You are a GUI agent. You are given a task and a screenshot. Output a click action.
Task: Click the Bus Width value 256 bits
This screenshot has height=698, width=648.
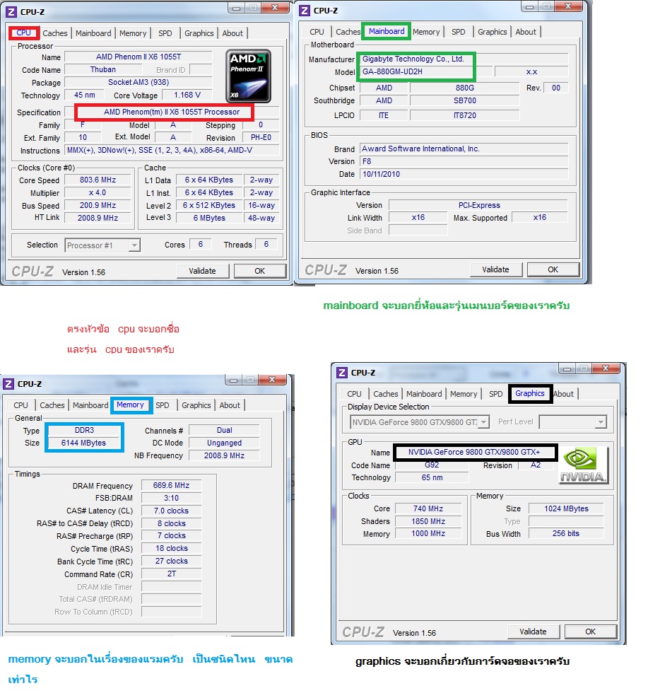[566, 534]
